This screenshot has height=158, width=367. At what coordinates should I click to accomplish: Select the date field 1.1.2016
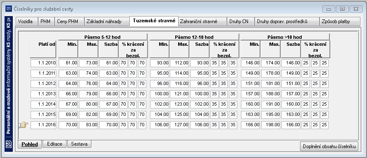(43, 125)
